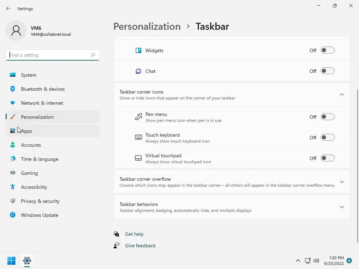The width and height of the screenshot is (359, 269).
Task: Click the Windows Update icon in sidebar
Action: [x=13, y=215]
